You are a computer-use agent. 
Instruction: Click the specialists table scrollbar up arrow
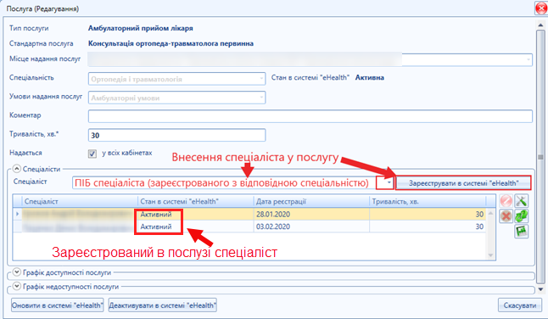490,213
